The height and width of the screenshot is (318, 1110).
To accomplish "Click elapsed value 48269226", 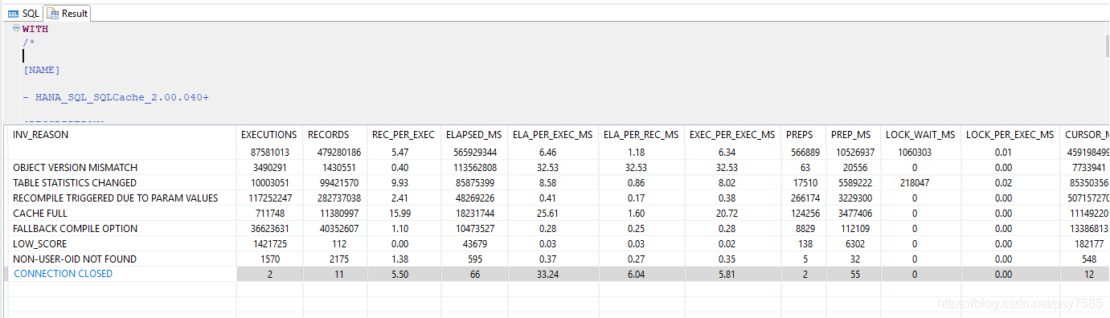I will tap(473, 198).
